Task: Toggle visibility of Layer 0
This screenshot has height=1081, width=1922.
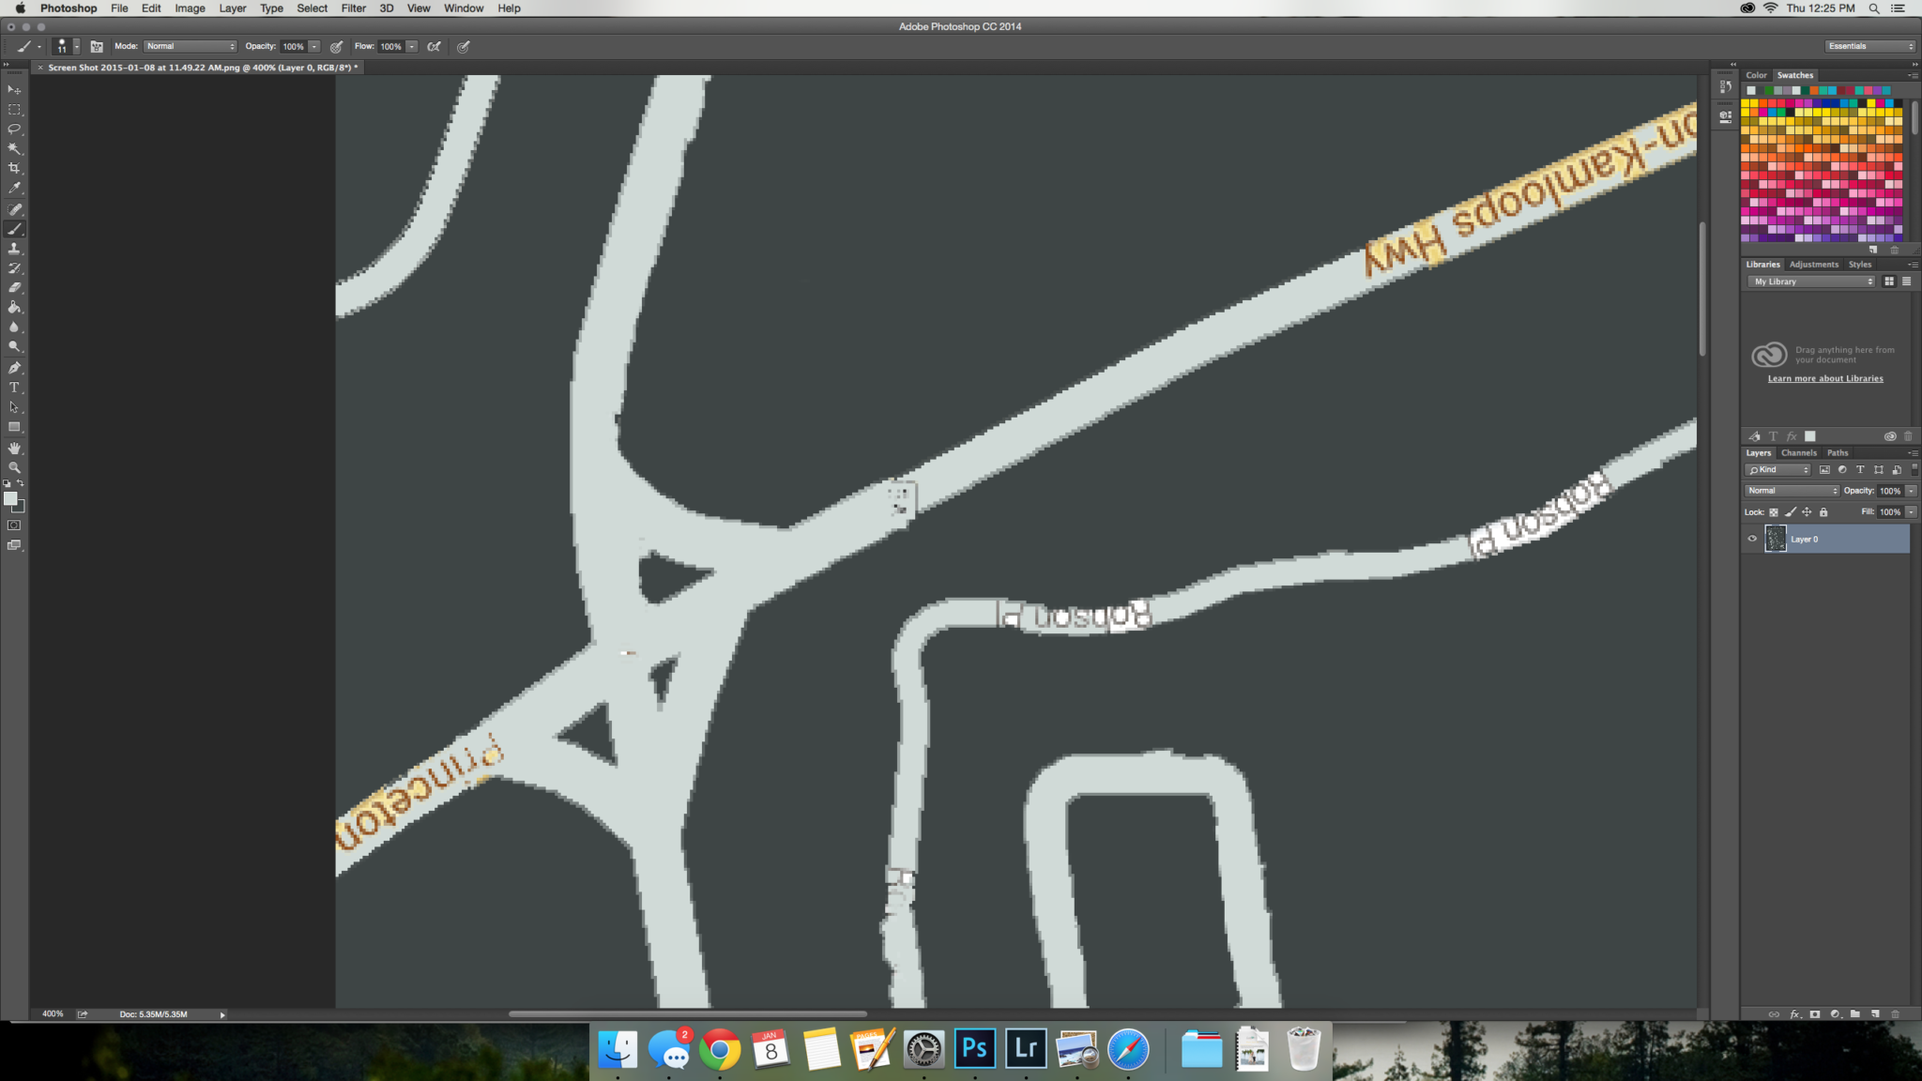Action: point(1753,539)
